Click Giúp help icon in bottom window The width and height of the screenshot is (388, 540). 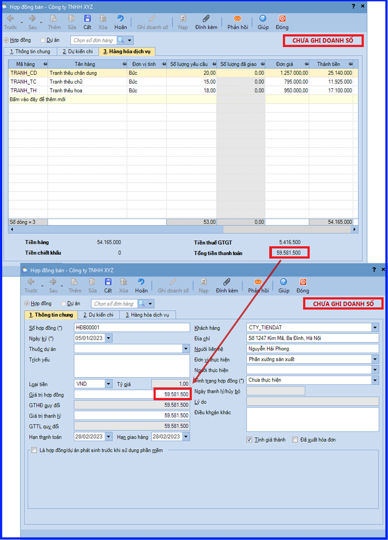coord(284,282)
